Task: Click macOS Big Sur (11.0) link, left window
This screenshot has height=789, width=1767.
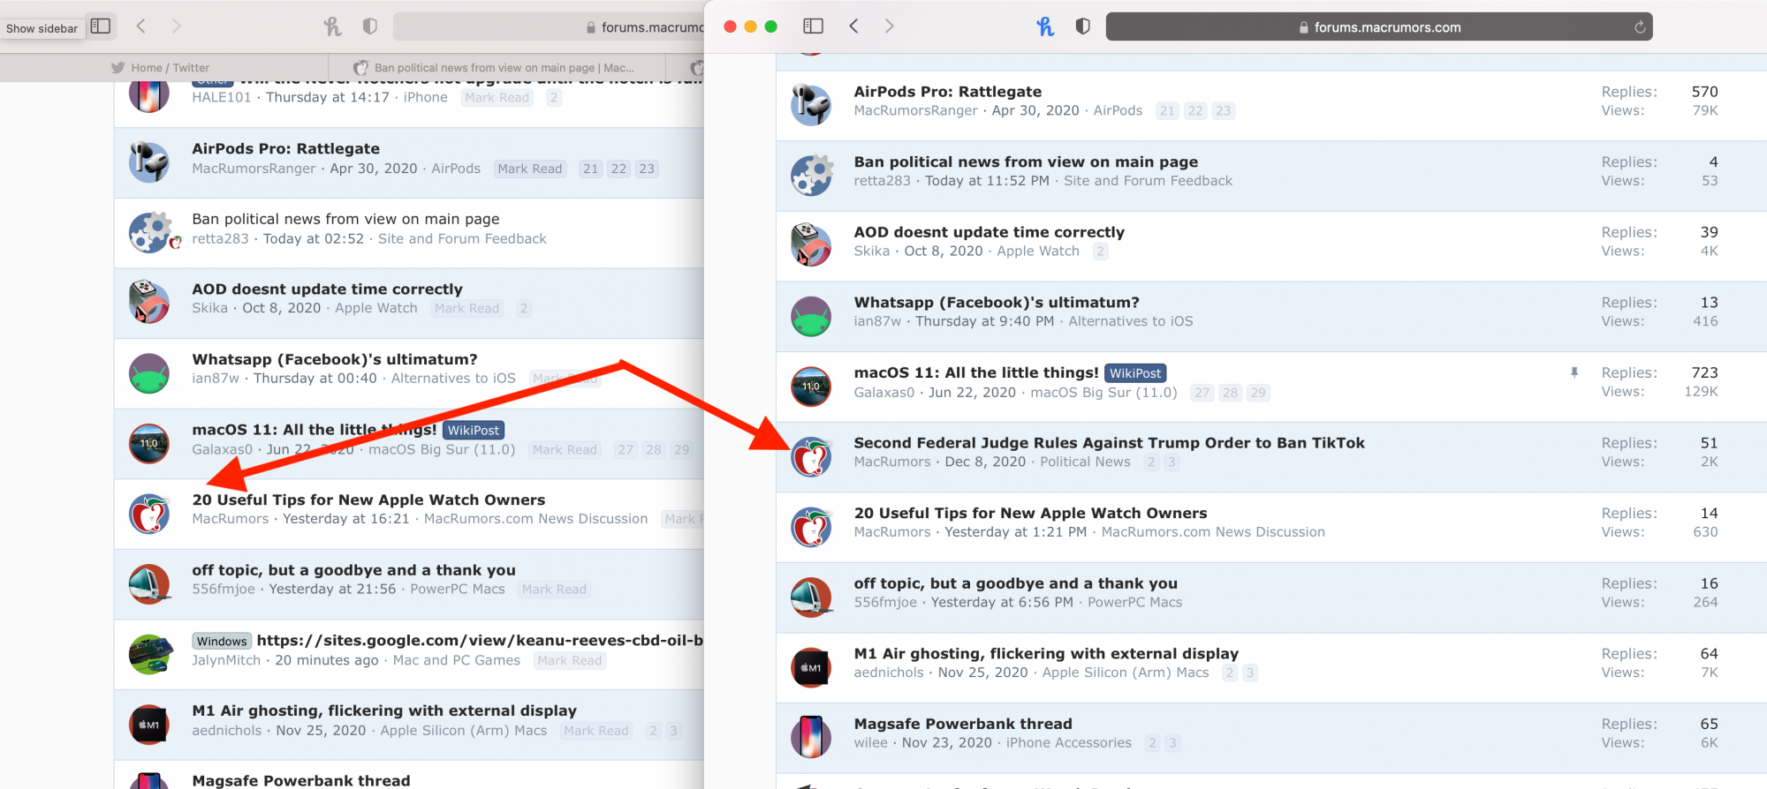Action: [442, 449]
